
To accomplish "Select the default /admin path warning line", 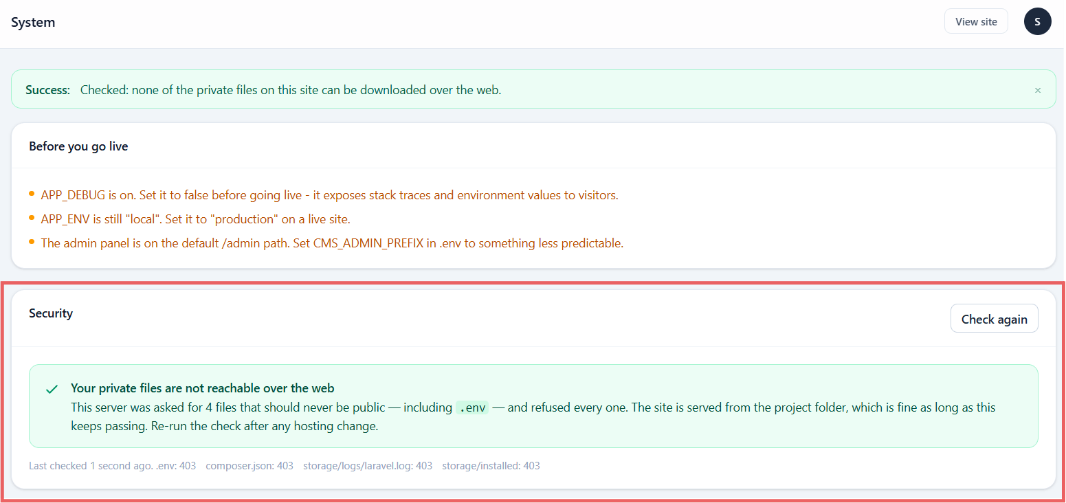I will (332, 243).
